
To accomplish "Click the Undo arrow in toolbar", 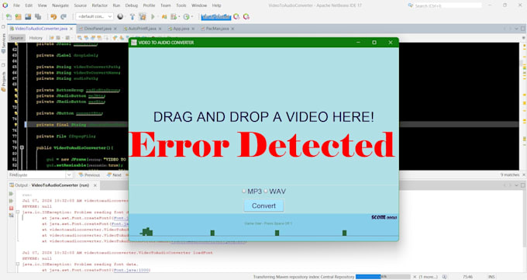I will click(x=53, y=16).
